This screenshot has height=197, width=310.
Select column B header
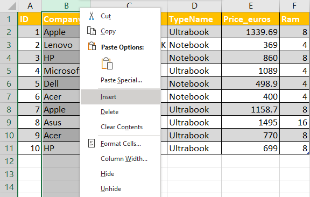(66, 6)
